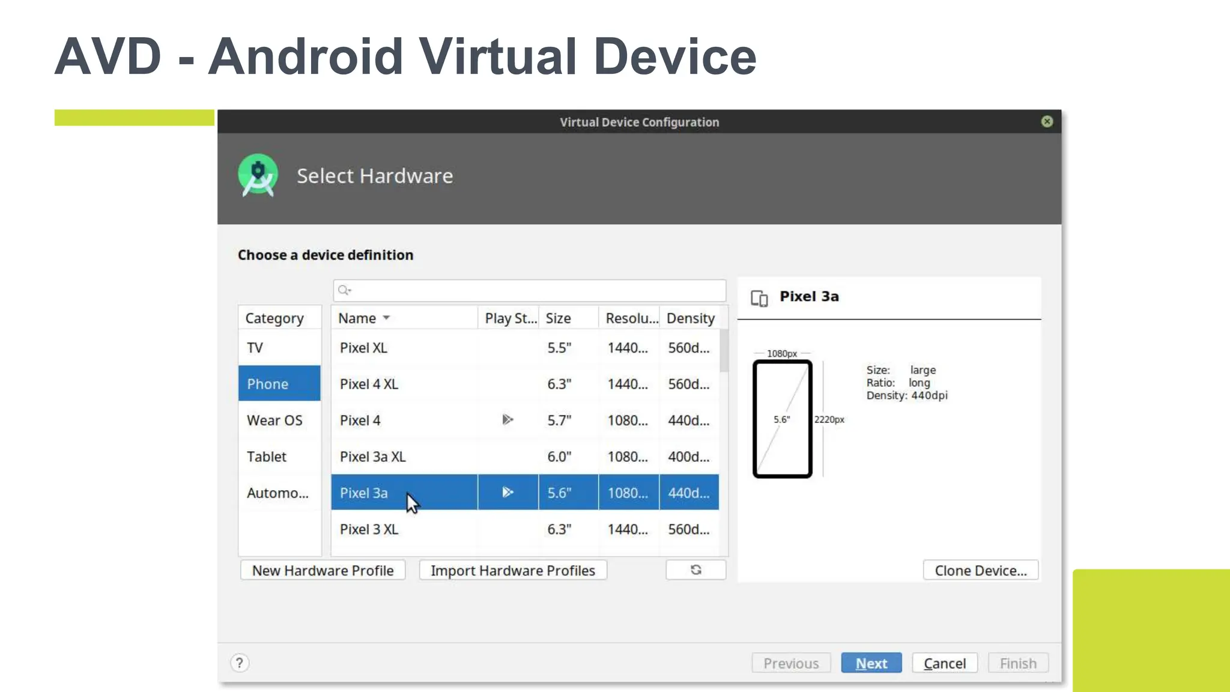The height and width of the screenshot is (692, 1230).
Task: Select the Phone category
Action: (x=279, y=383)
